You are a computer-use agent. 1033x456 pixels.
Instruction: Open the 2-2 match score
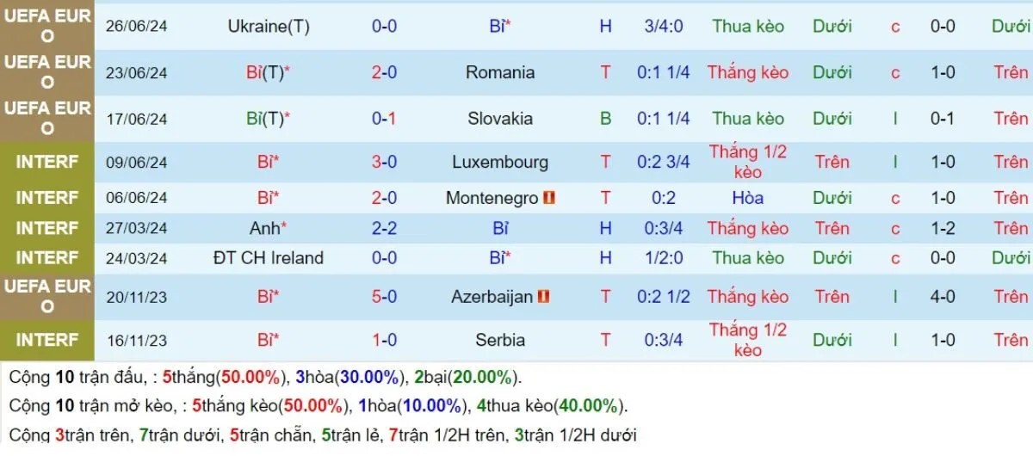point(384,228)
